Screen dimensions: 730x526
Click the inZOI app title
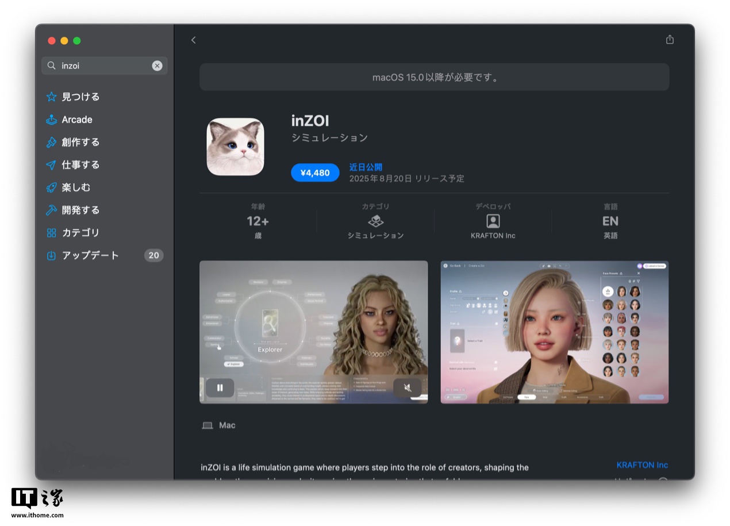[x=310, y=121]
